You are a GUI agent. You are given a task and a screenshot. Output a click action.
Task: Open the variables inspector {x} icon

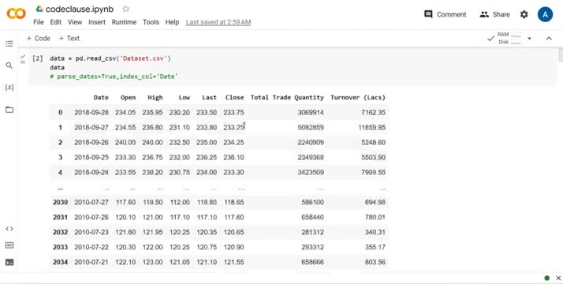9,88
